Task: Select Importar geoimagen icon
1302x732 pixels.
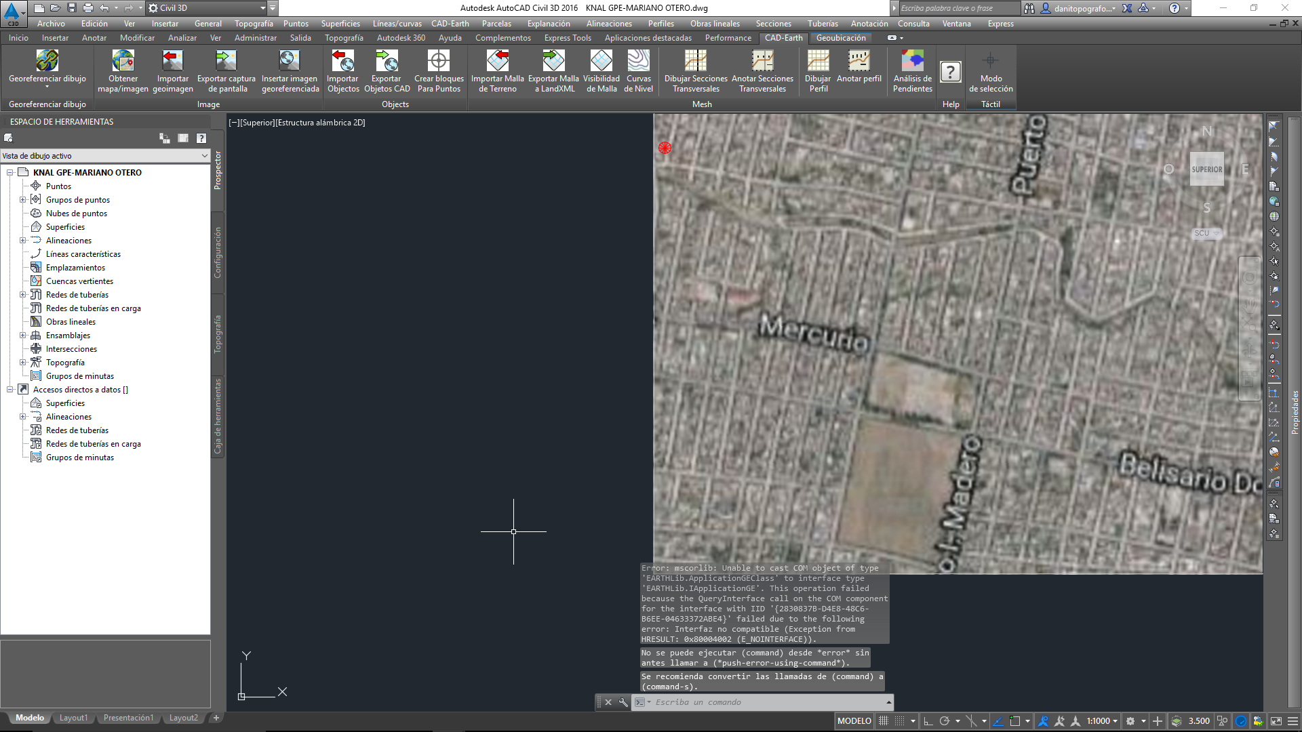Action: pos(172,61)
